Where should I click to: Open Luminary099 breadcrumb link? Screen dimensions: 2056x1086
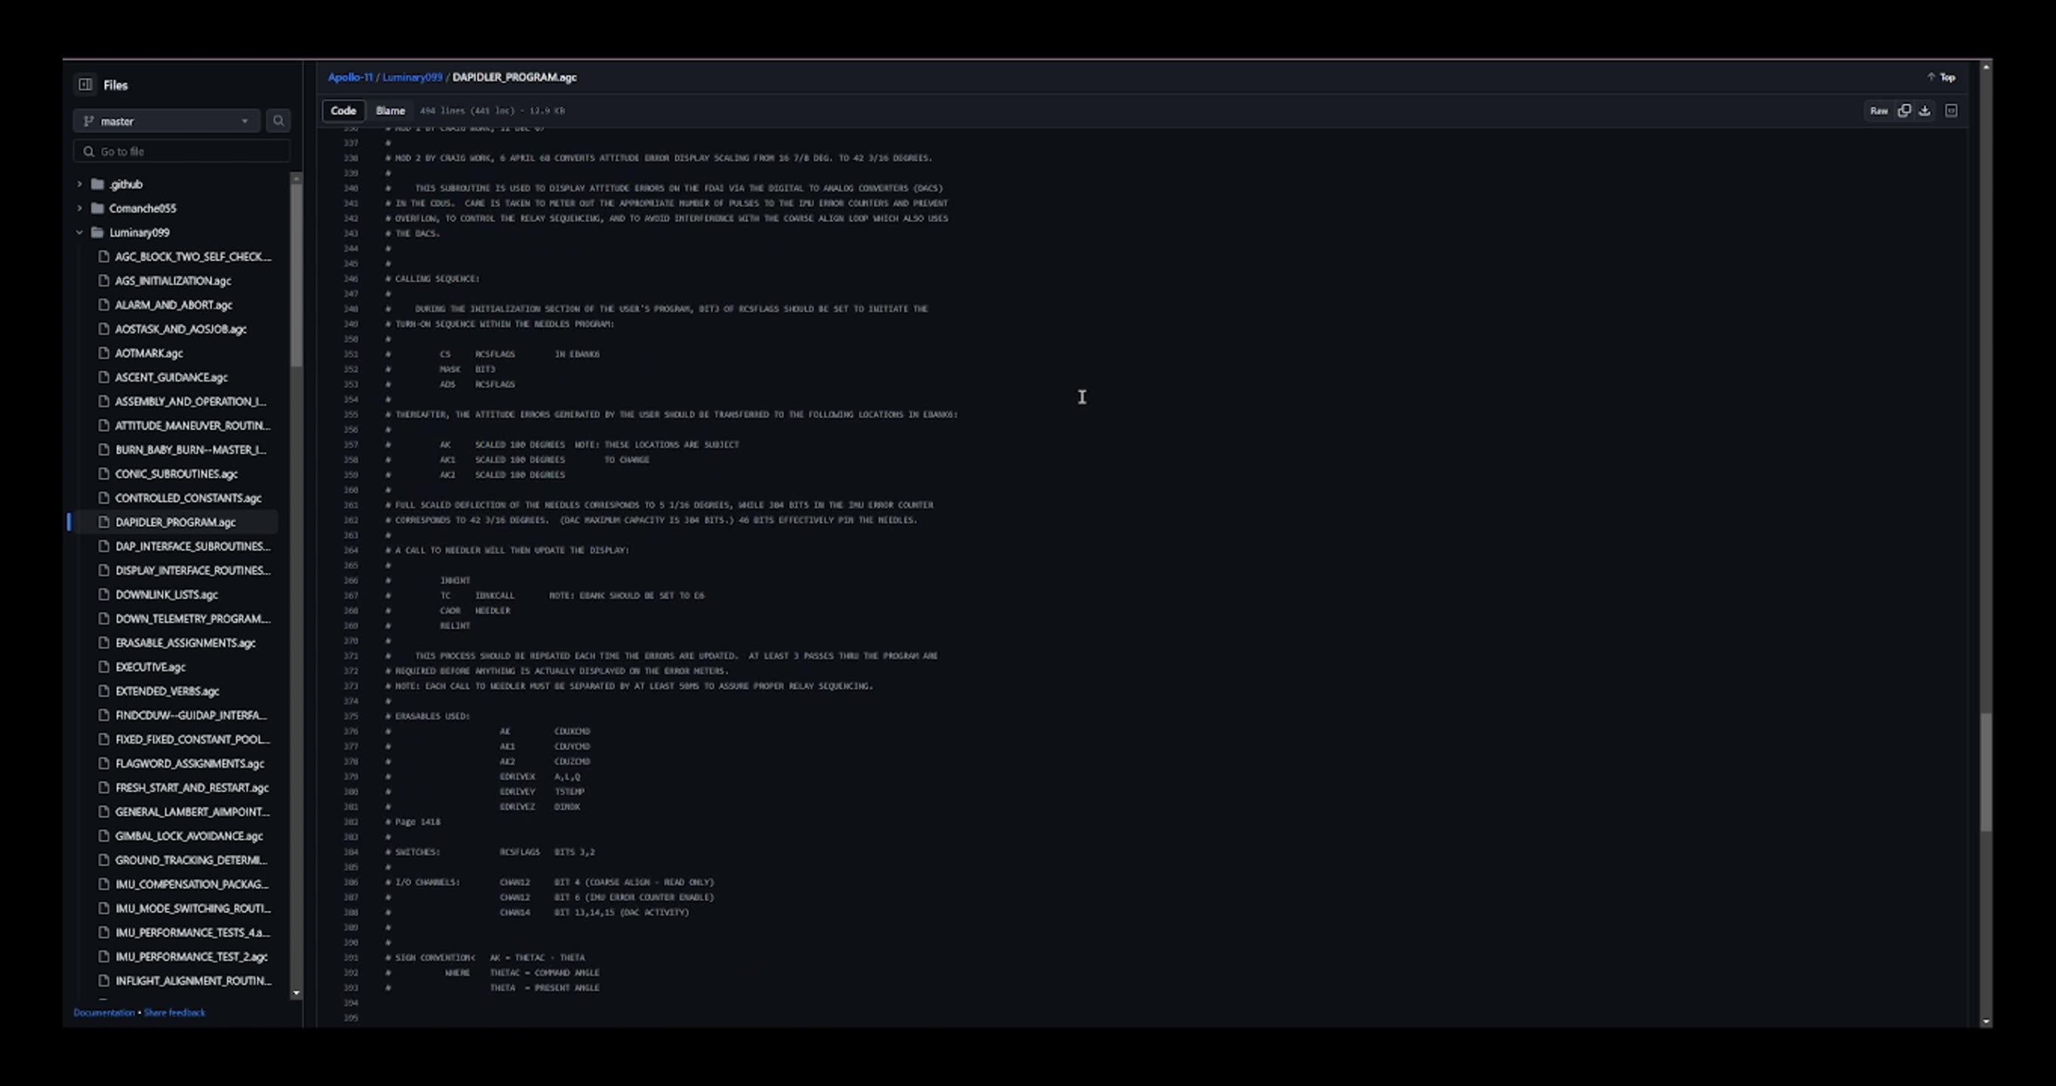tap(412, 78)
